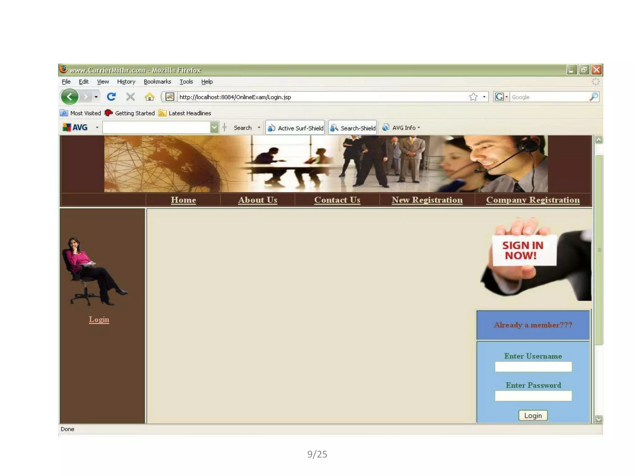Toggle the Active Surf-Shield button
The height and width of the screenshot is (476, 635).
(295, 128)
